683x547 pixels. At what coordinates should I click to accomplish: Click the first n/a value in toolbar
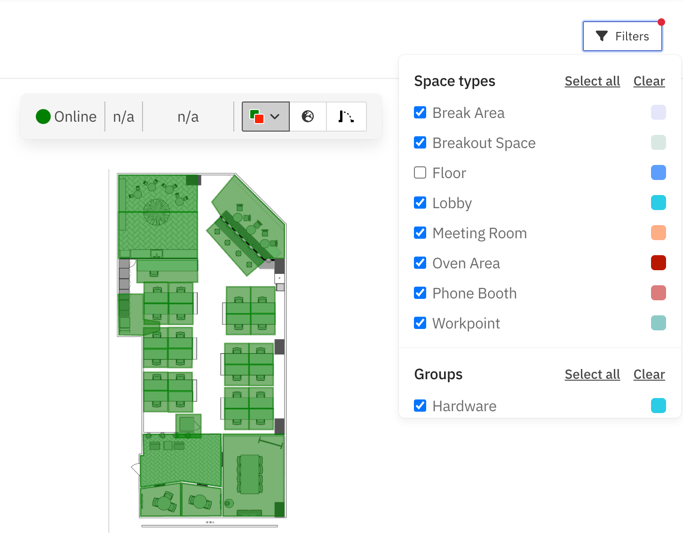tap(124, 117)
